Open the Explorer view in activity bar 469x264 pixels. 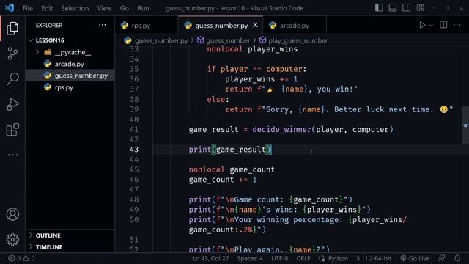pyautogui.click(x=12, y=28)
